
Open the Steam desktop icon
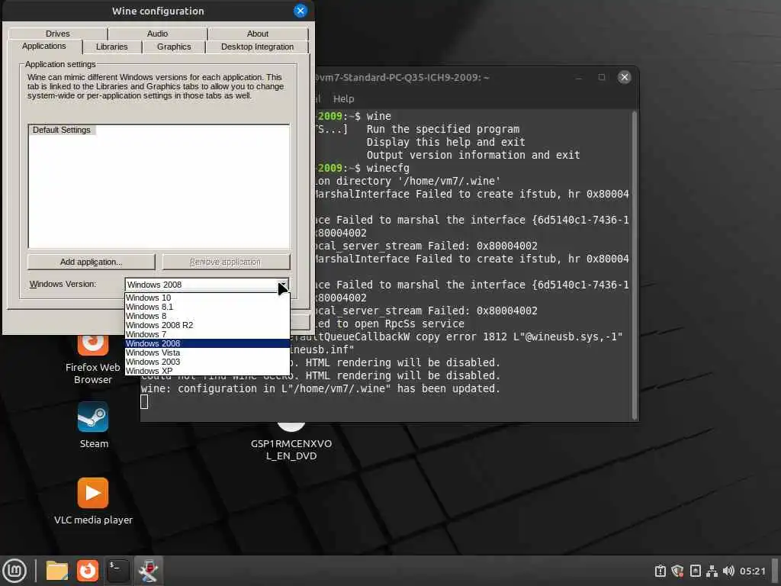(93, 425)
